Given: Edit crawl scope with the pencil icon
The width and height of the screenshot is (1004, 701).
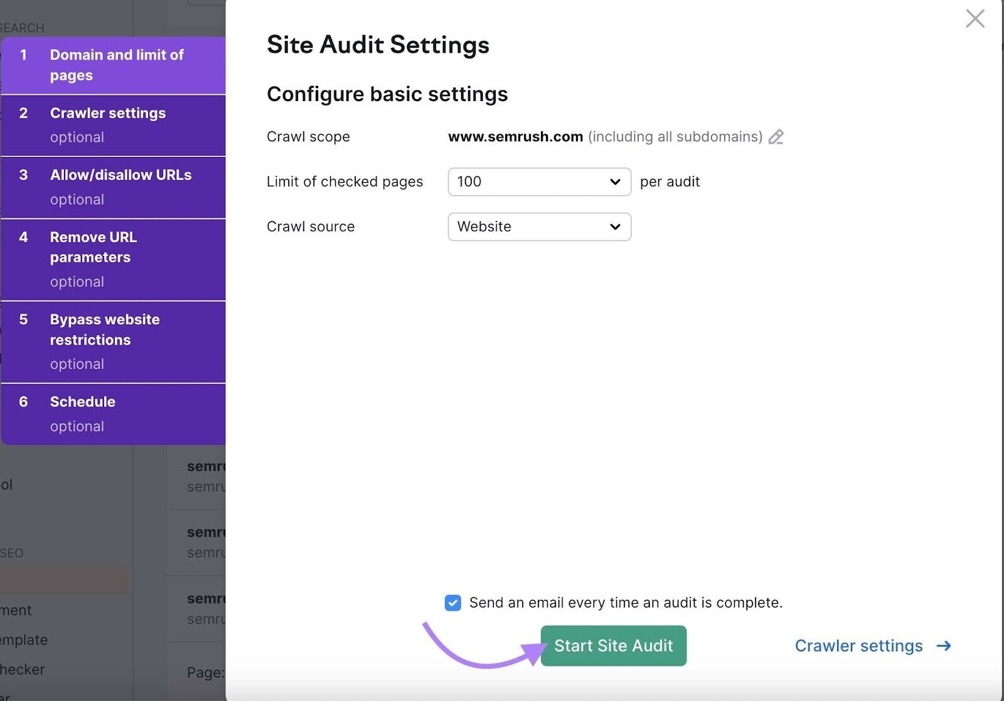Looking at the screenshot, I should (776, 137).
